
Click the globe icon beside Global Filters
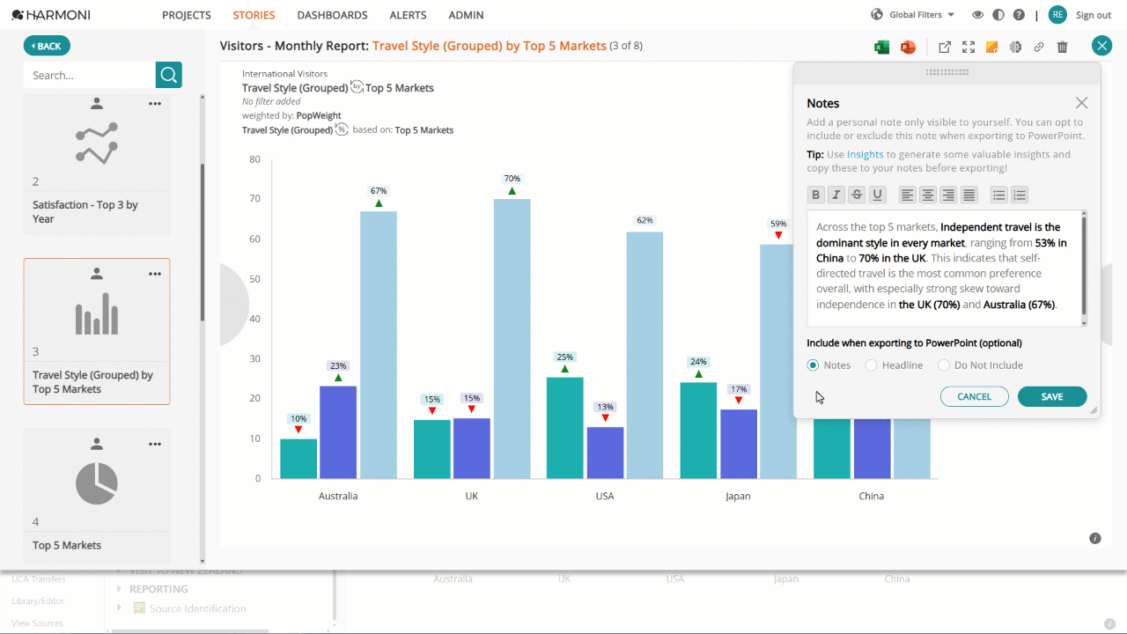coord(877,15)
